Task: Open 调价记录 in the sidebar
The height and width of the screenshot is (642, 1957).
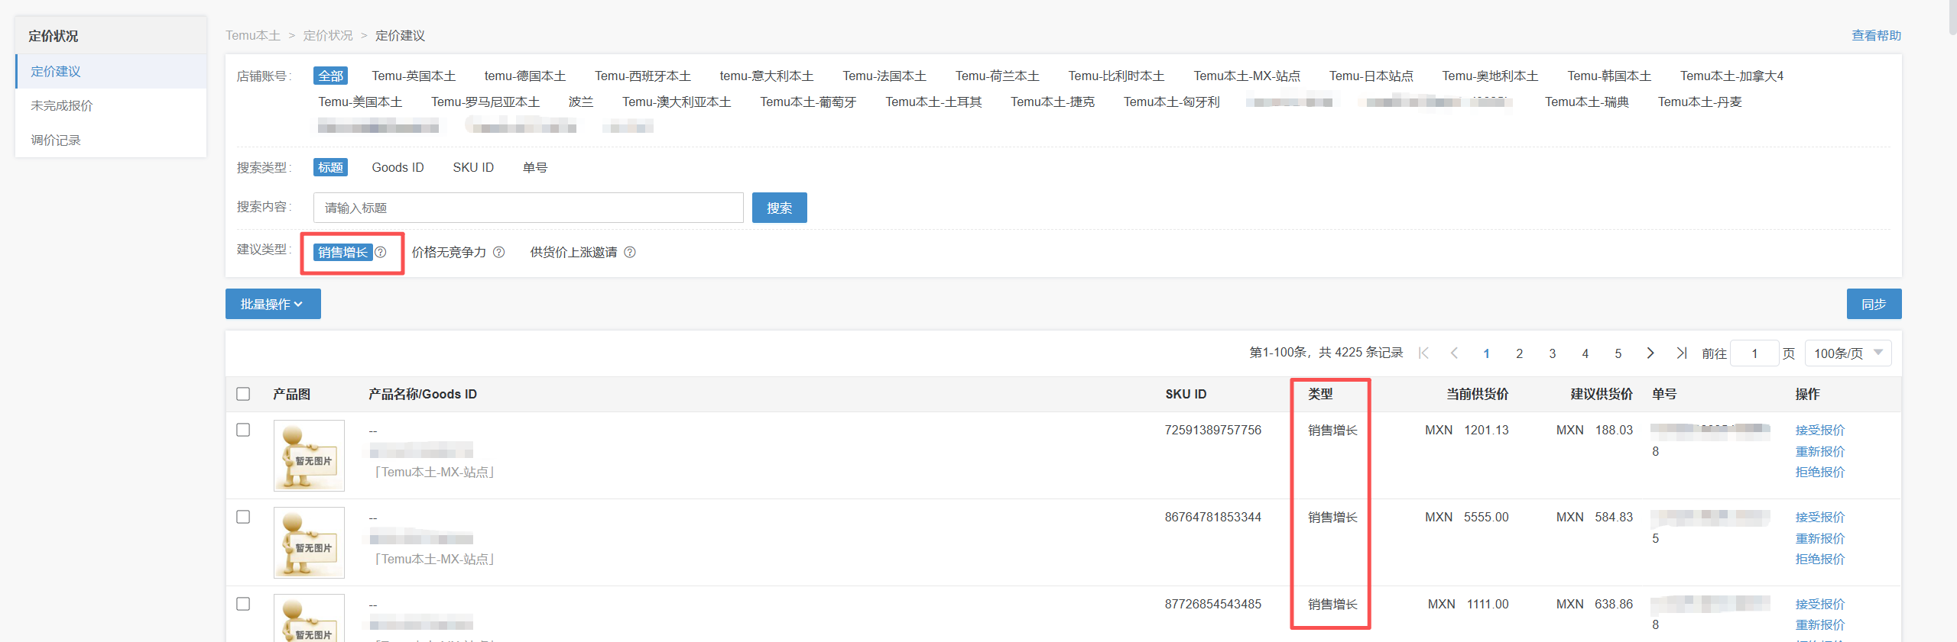Action: click(x=56, y=140)
